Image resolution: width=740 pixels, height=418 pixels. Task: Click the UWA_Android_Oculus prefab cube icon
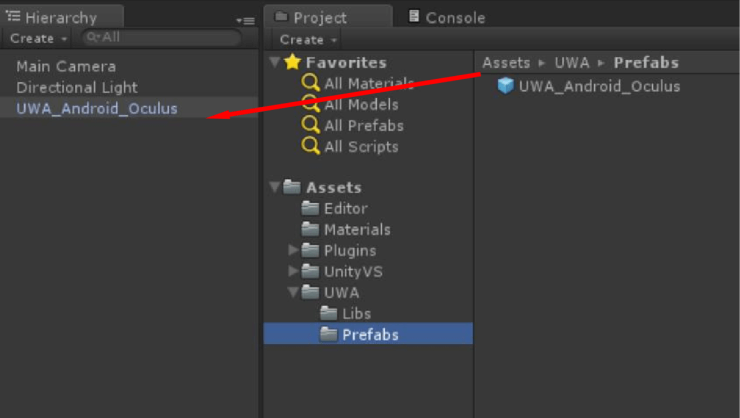506,86
